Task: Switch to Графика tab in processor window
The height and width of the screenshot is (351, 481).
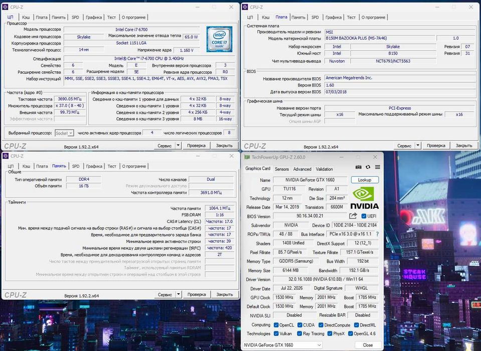Action: coord(94,17)
